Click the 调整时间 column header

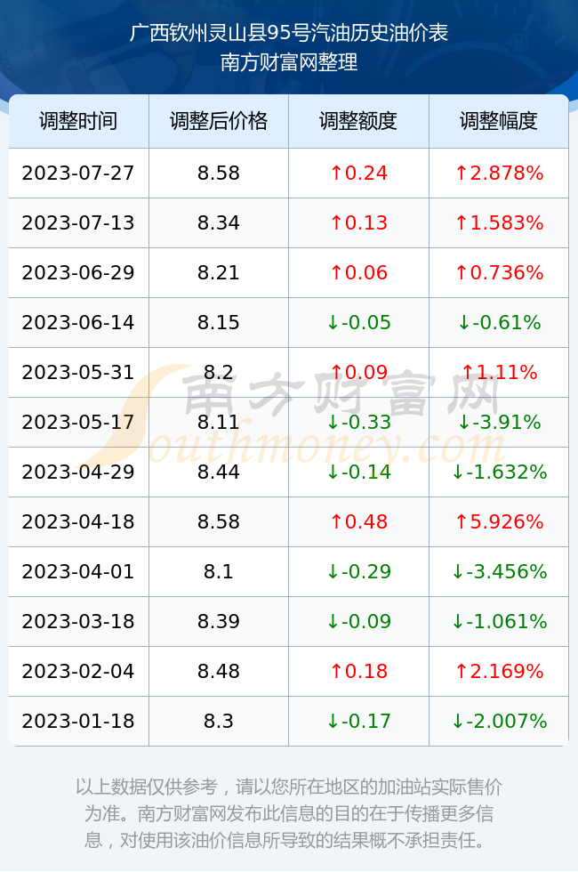point(78,121)
